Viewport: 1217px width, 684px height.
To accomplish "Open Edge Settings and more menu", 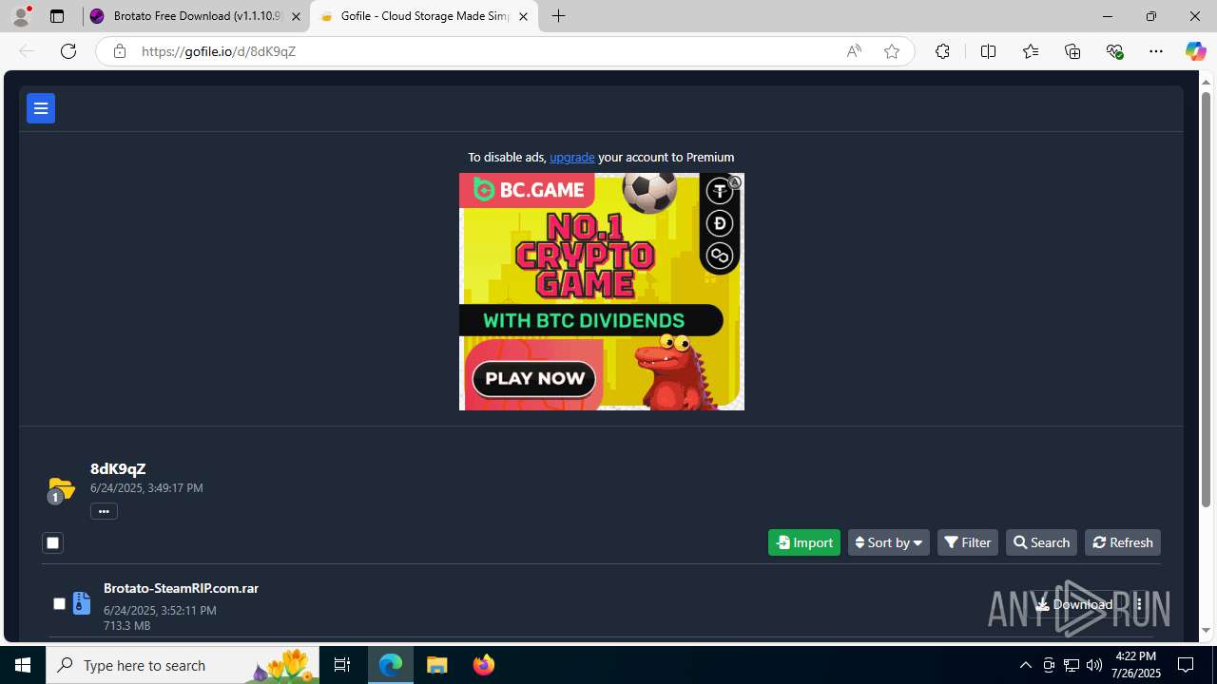I will (1156, 51).
